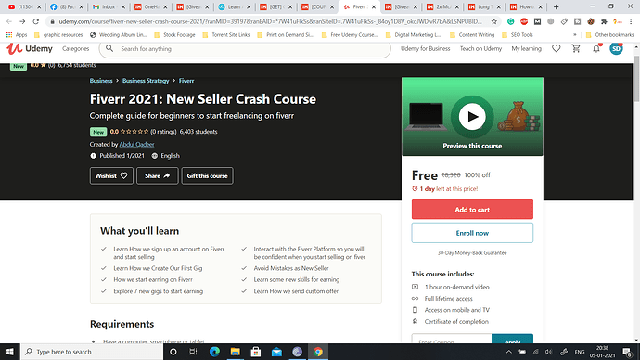Open File Explorer from taskbar
This screenshot has height=360, width=640.
(235, 352)
